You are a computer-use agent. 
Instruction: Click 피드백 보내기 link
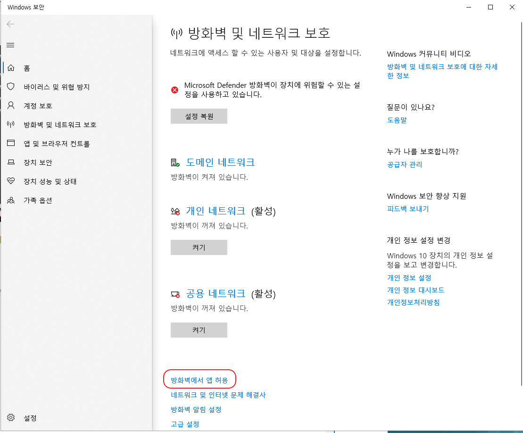(x=408, y=209)
